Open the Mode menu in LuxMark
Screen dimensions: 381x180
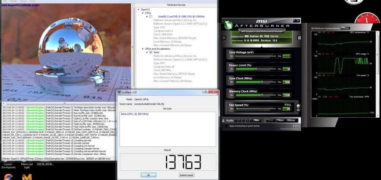pyautogui.click(x=13, y=1)
